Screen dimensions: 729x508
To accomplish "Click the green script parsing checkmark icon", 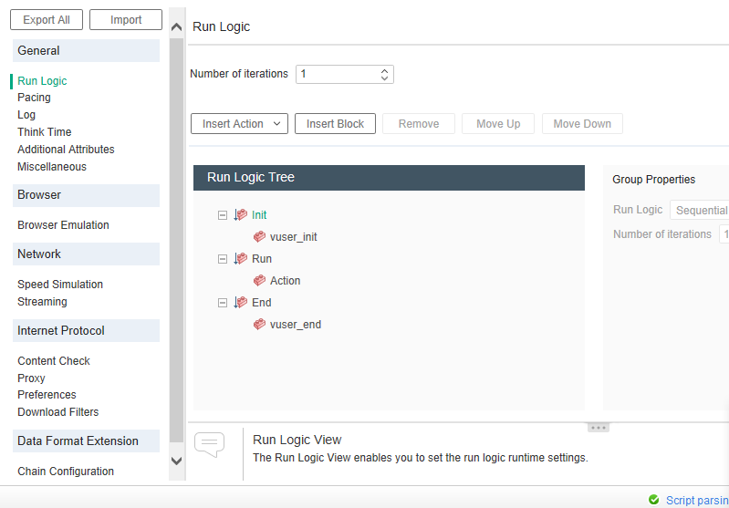I will coord(653,500).
